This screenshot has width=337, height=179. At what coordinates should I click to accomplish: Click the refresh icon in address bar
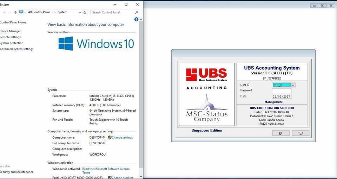point(85,13)
